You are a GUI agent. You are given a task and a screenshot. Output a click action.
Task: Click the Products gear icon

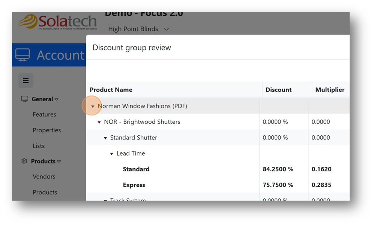tap(24, 161)
